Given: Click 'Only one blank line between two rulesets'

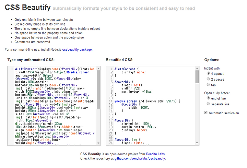Looking at the screenshot, I should pos(44,20).
